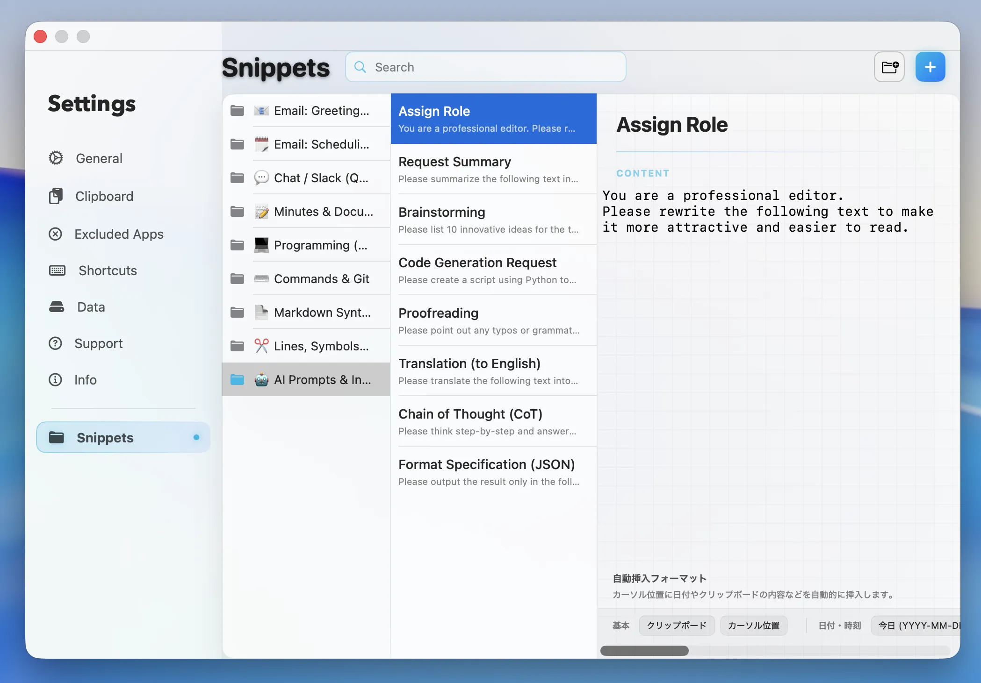981x683 pixels.
Task: Open the Data settings section
Action: tap(90, 307)
